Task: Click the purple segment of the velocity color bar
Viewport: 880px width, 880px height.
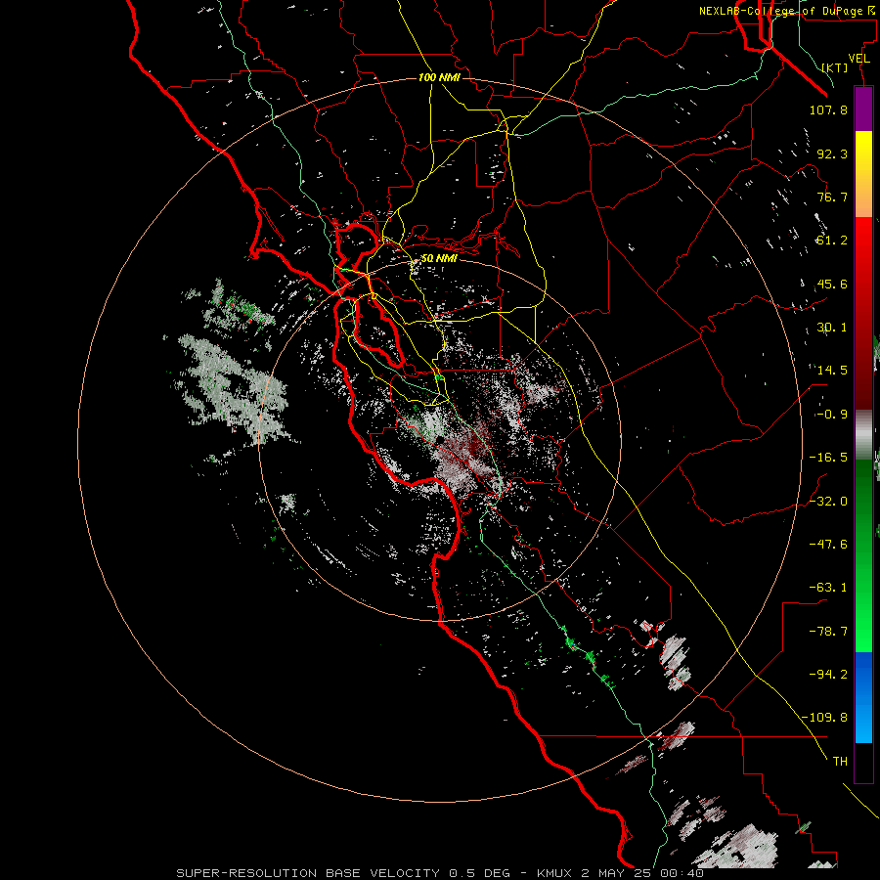Action: 863,109
